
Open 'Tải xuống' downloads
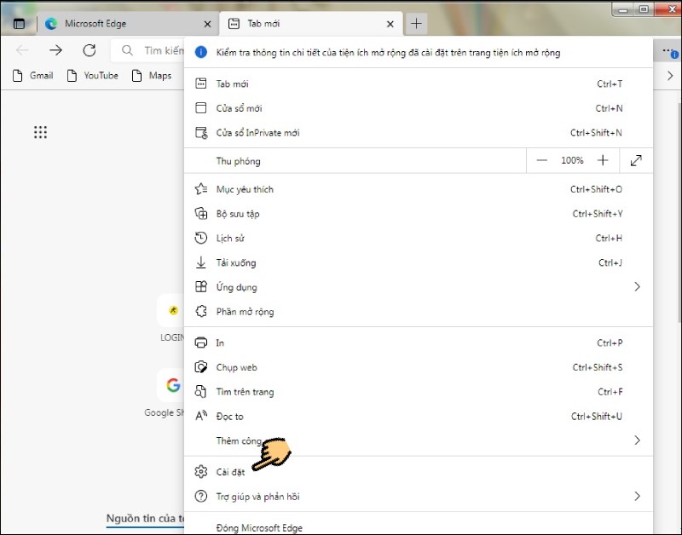419,262
